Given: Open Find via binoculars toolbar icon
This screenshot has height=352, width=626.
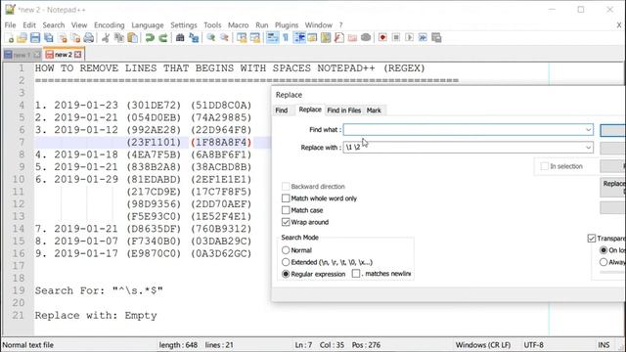Looking at the screenshot, I should pyautogui.click(x=180, y=38).
